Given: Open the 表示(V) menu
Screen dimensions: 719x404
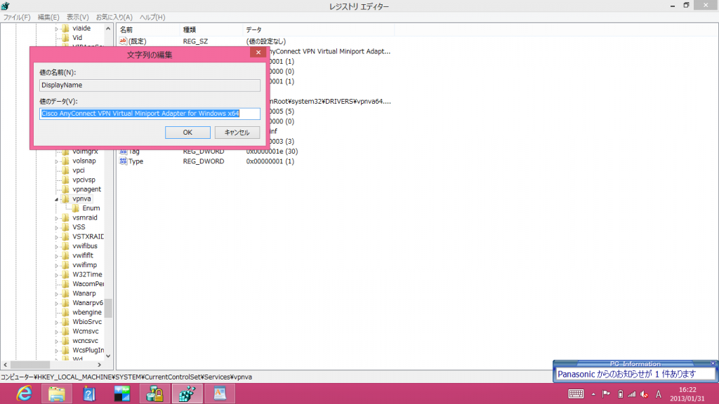Looking at the screenshot, I should tap(77, 17).
